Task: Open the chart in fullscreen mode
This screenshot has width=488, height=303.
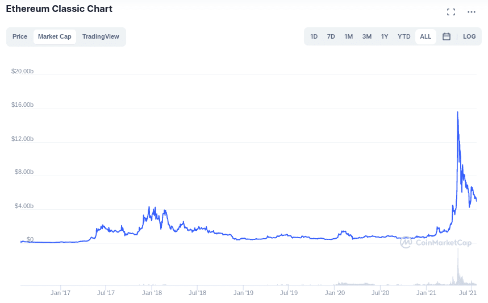Action: 451,12
